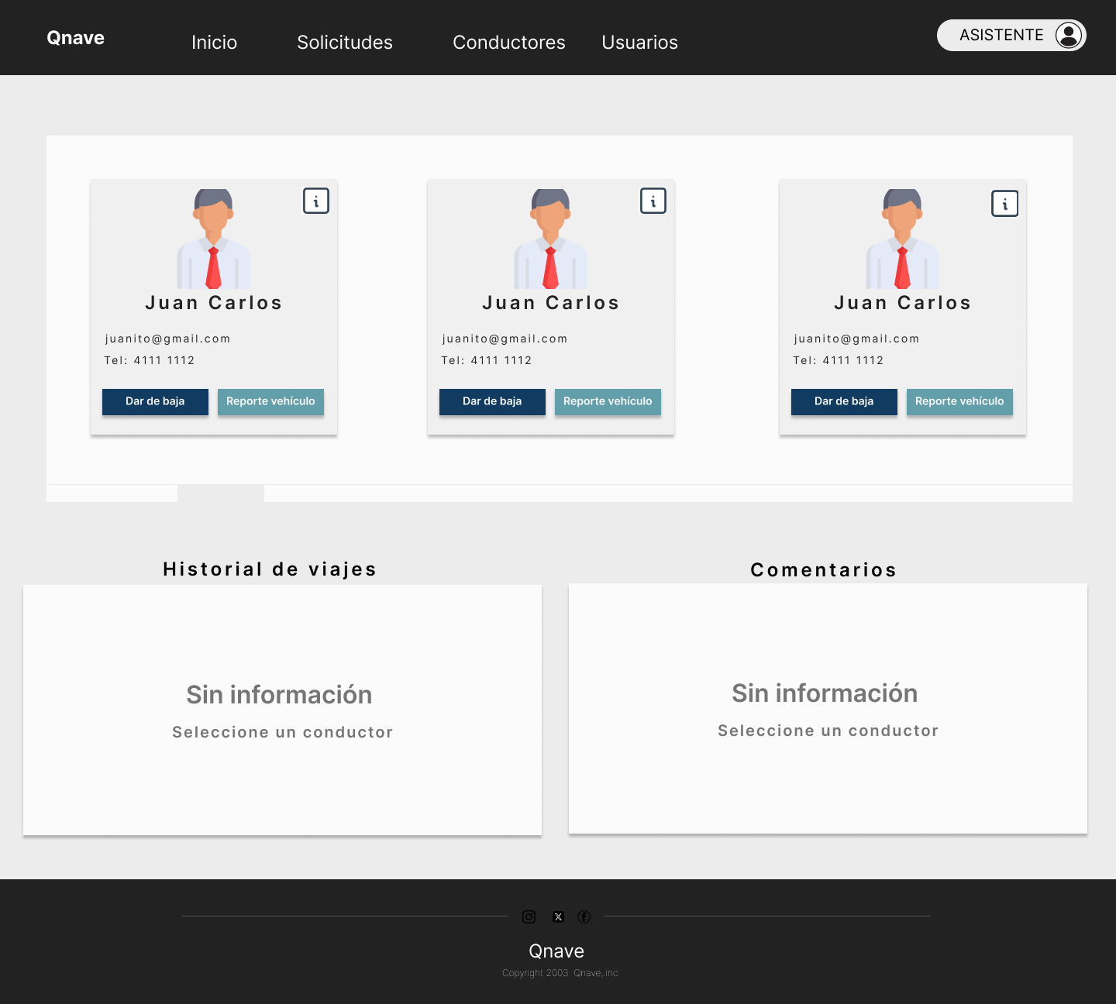Switch to the Conductores section
The image size is (1116, 1004).
[508, 43]
